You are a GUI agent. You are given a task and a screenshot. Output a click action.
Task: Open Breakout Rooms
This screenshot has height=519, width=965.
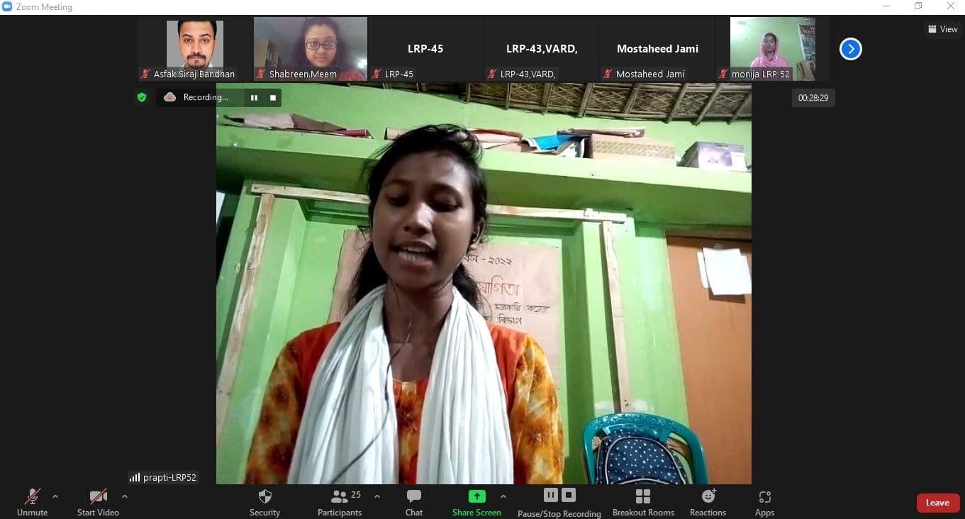click(x=643, y=497)
